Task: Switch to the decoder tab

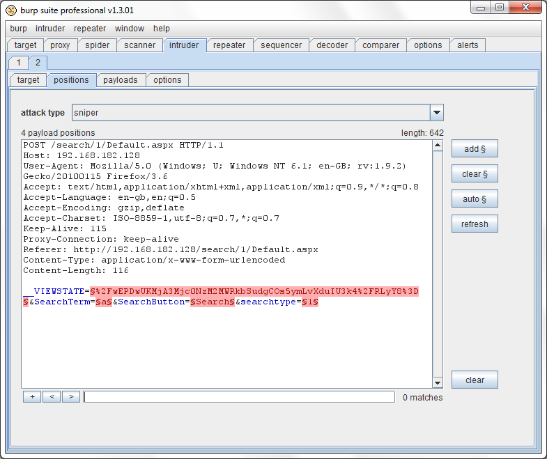Action: point(332,45)
